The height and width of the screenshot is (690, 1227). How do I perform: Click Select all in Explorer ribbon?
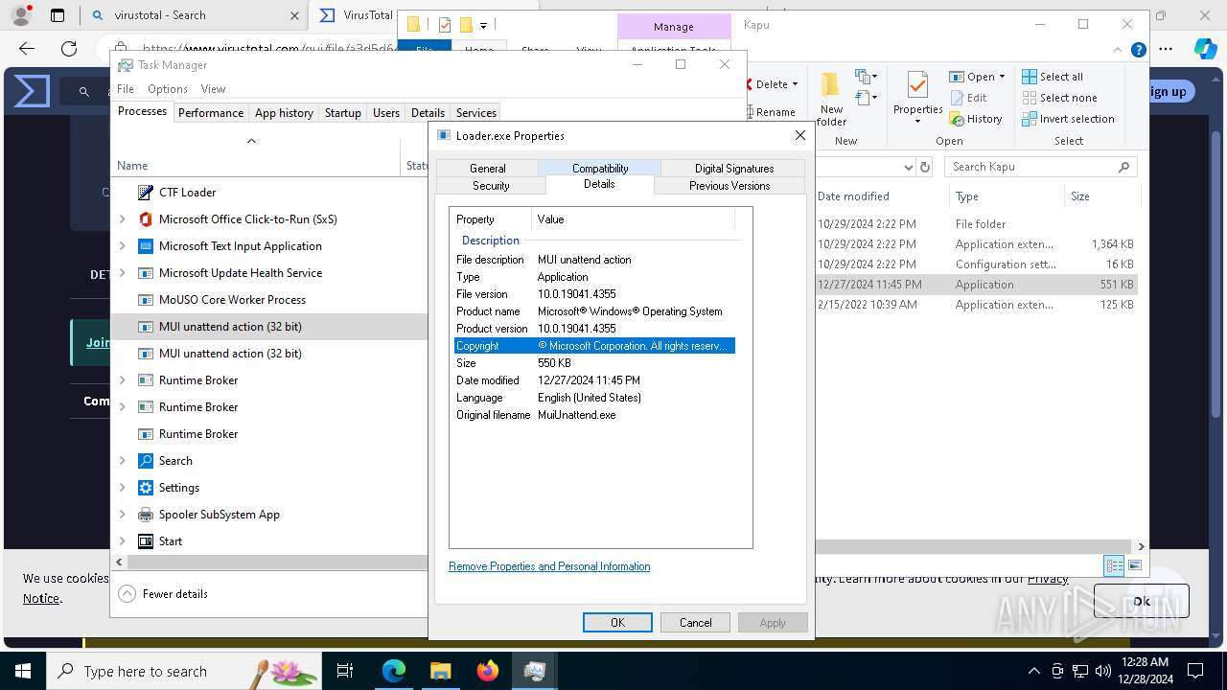pyautogui.click(x=1053, y=77)
